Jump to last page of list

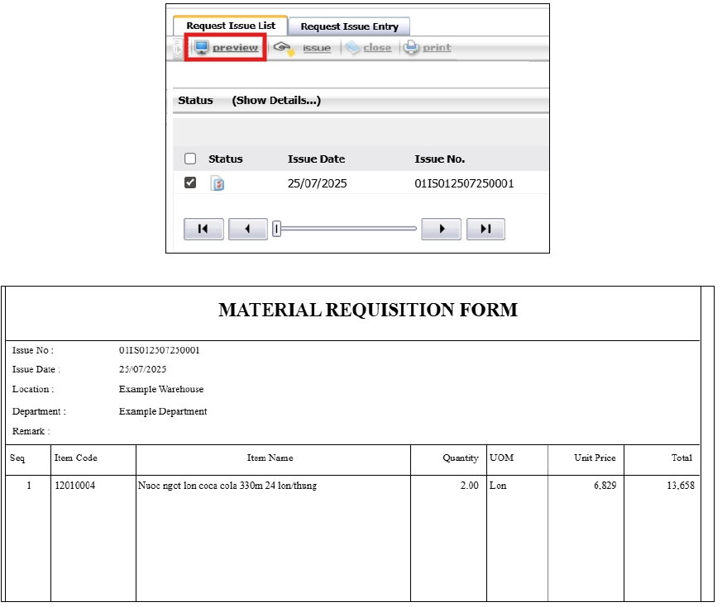point(485,229)
